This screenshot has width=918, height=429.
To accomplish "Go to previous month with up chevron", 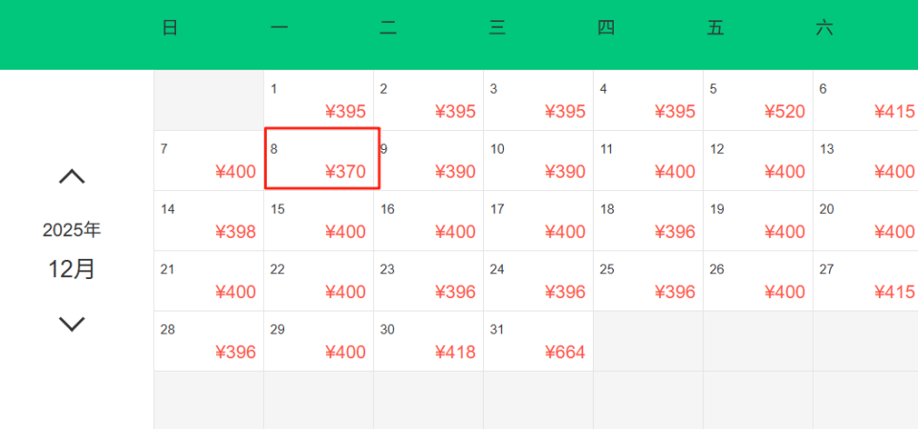I will coord(72,177).
